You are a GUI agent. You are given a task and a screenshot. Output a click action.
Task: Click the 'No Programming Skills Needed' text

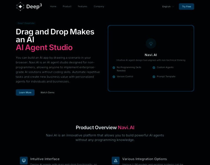(129, 69)
